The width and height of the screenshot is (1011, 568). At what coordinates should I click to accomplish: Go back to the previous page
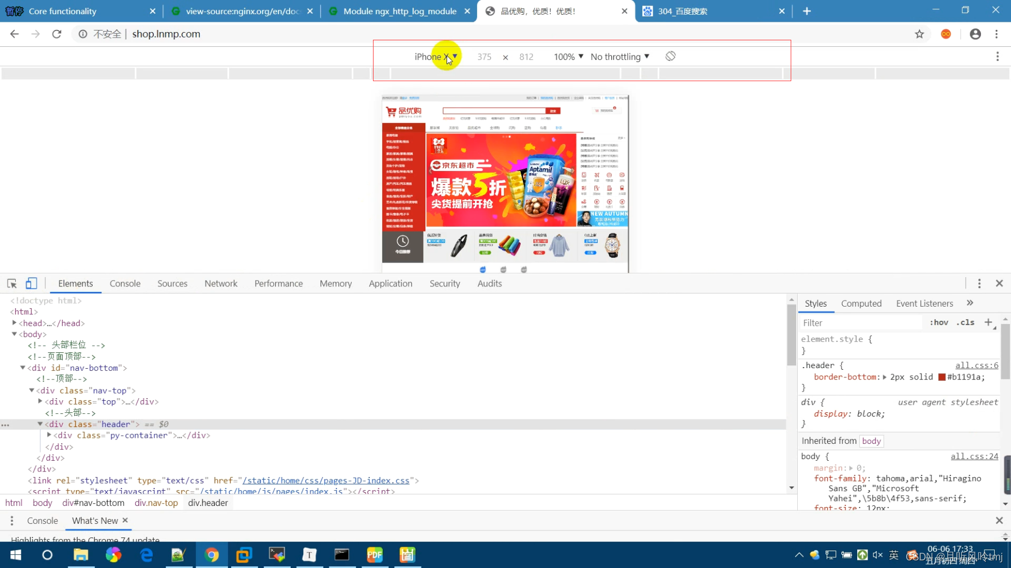(15, 34)
